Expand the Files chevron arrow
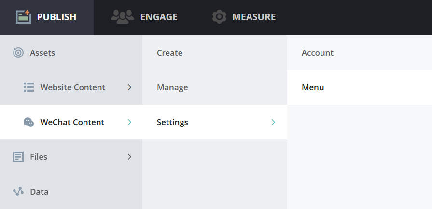Viewport: 432px width, 209px height. [129, 157]
